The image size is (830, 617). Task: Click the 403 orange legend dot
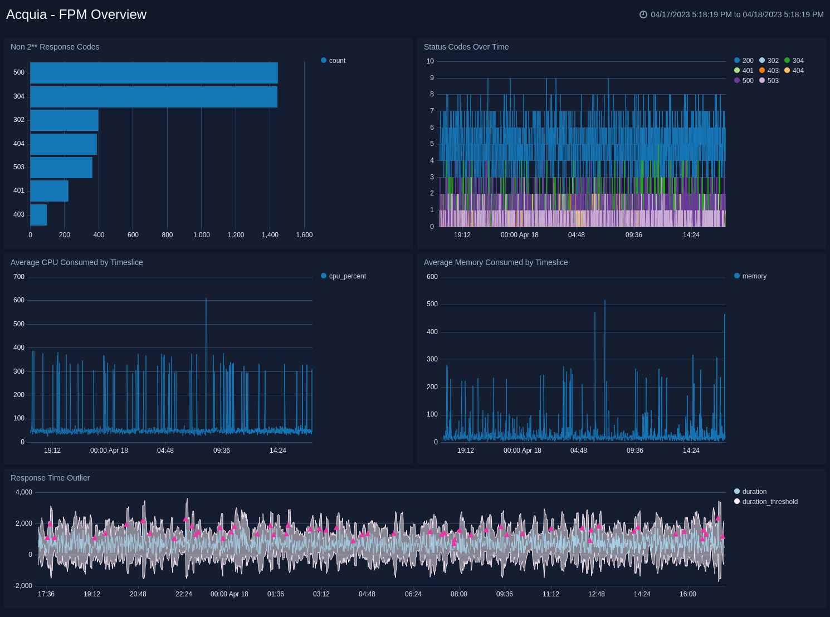pyautogui.click(x=762, y=71)
